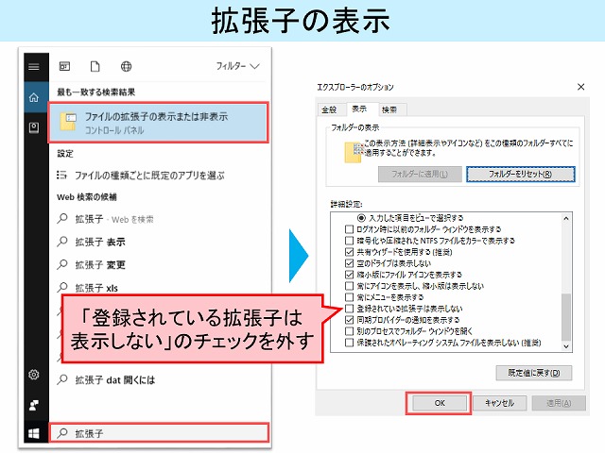The image size is (605, 453).
Task: Uncheck 登録されている拡張子は表示しない checkbox
Action: click(x=349, y=309)
